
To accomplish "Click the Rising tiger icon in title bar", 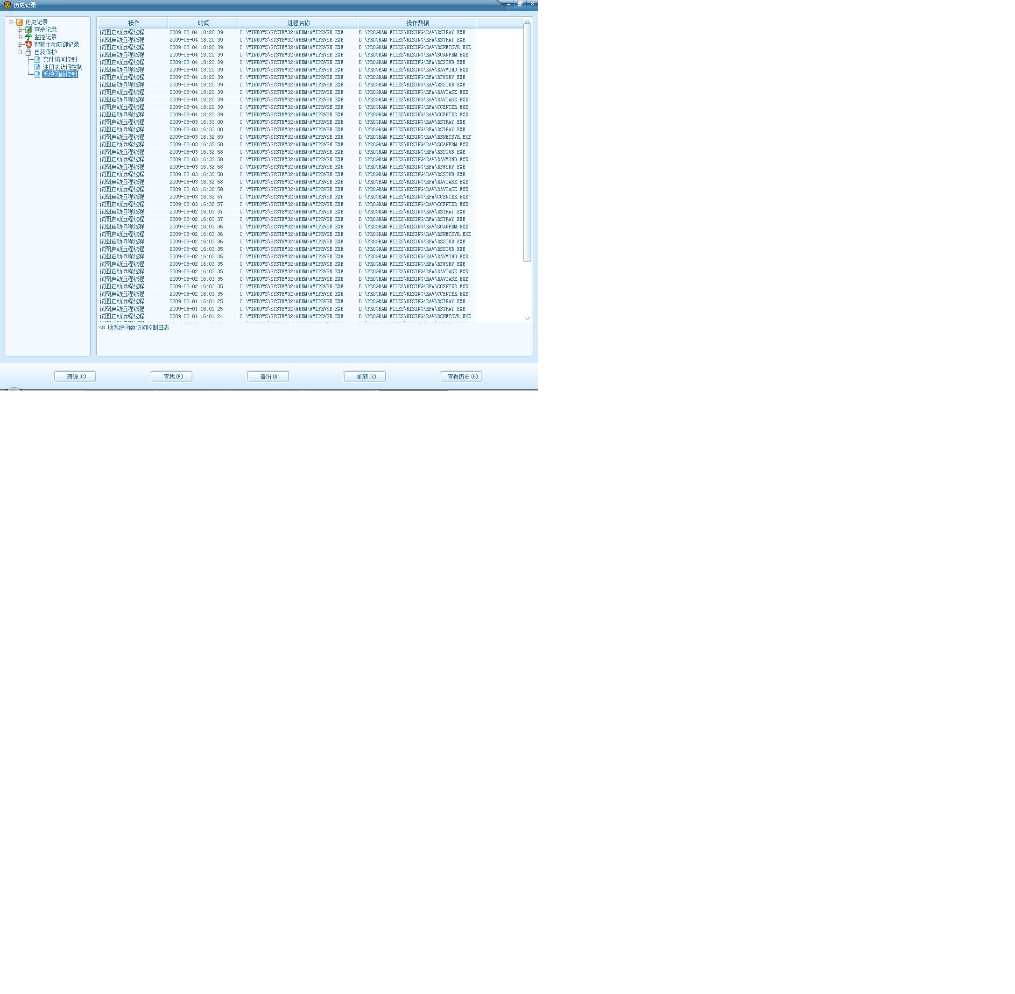I will [7, 5].
